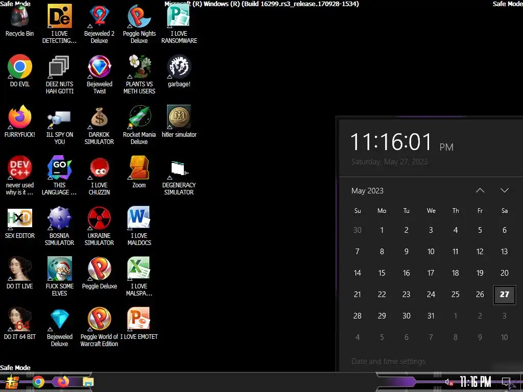Viewport: 523px width, 392px height.
Task: Select May 6 in the calendar
Action: point(504,230)
